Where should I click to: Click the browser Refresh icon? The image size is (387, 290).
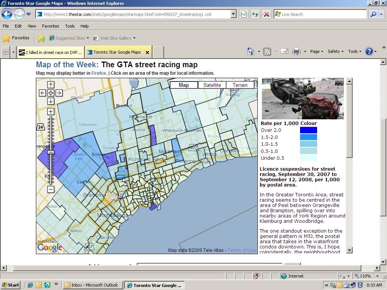click(255, 14)
